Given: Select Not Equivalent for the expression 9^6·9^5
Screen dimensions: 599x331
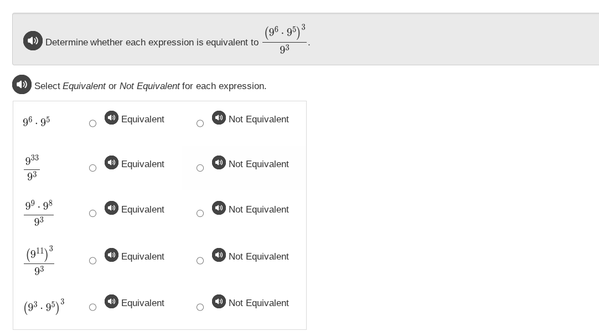Looking at the screenshot, I should click(x=200, y=123).
